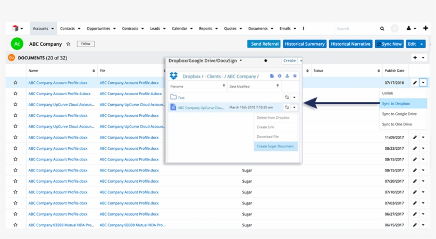
Task: Toggle favorite star for 08/23/2017 row
Action: tap(15, 148)
